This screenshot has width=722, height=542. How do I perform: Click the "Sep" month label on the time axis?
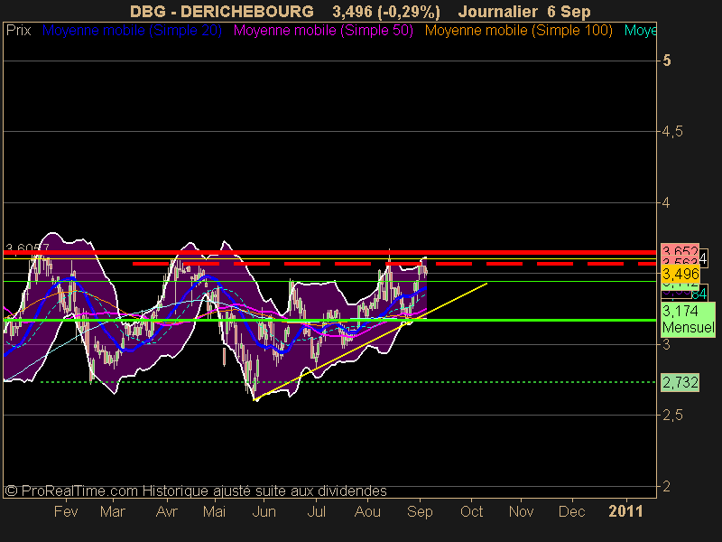(x=420, y=511)
